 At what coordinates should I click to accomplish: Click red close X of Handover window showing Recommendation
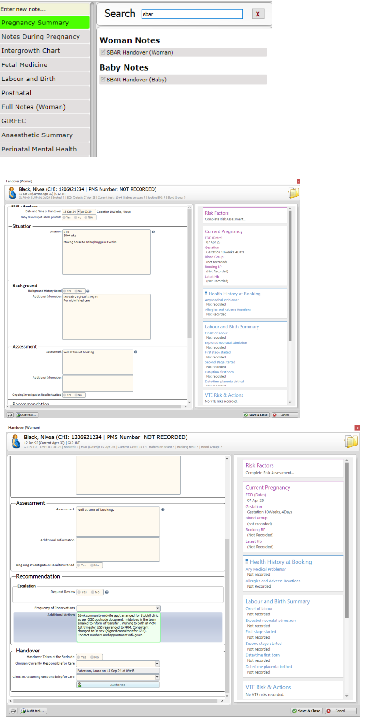coord(357,428)
